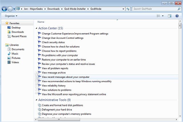Select GodMode in the breadcrumb path
Screen dimensions: 183x122
pyautogui.click(x=96, y=9)
